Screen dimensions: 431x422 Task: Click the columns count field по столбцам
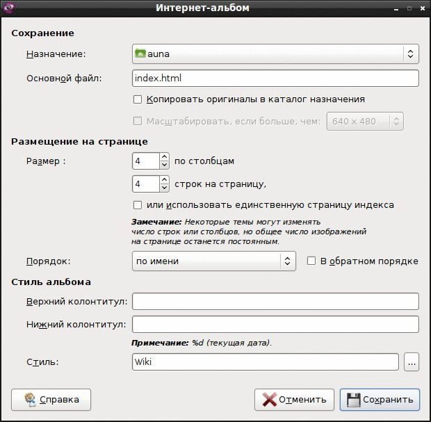[146, 161]
